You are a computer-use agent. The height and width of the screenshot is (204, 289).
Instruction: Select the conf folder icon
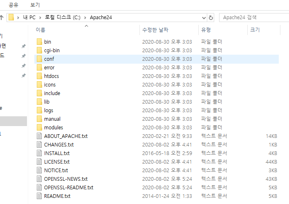(x=39, y=59)
